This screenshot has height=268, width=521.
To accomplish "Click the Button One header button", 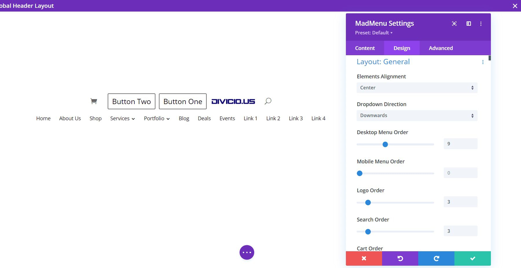I will (183, 101).
